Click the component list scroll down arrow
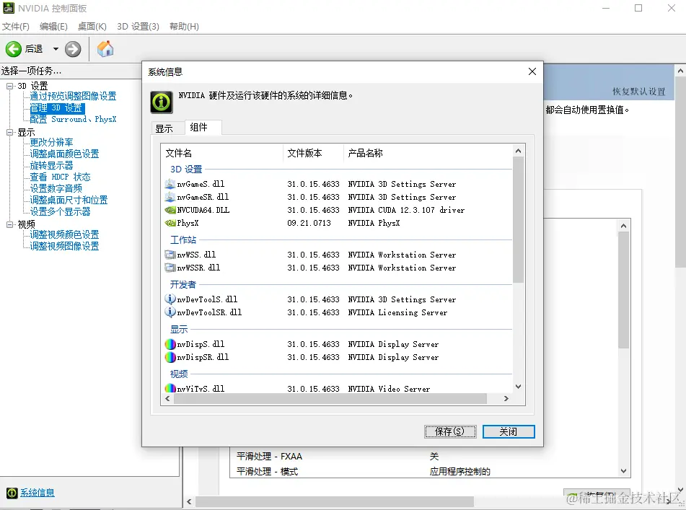This screenshot has height=510, width=686. 519,387
